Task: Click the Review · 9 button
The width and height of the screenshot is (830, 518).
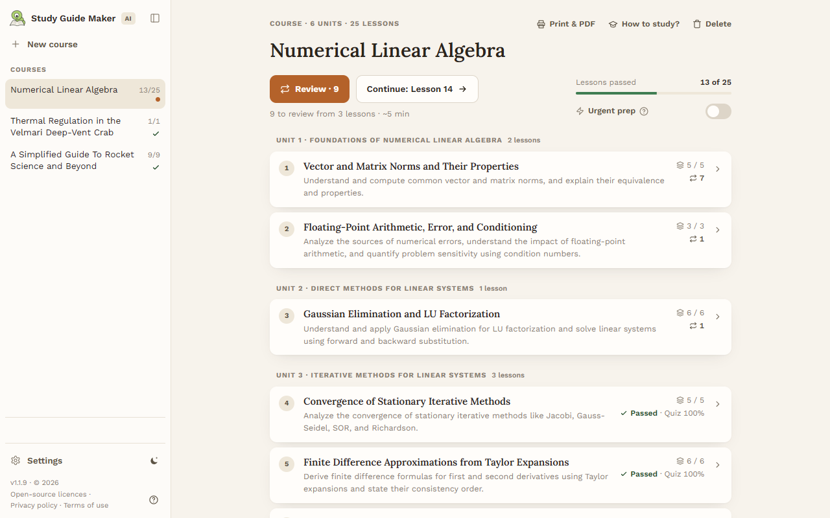Action: (x=309, y=89)
